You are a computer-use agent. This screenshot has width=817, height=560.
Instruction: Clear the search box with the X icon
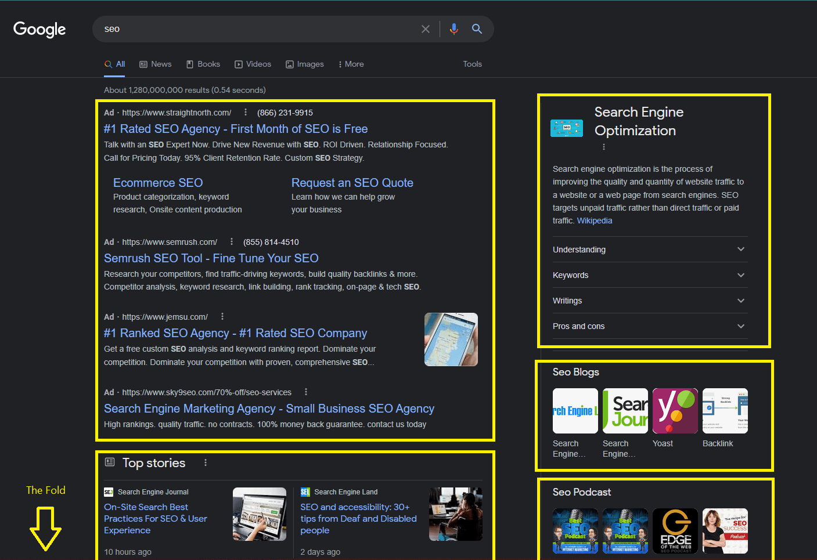pyautogui.click(x=426, y=29)
